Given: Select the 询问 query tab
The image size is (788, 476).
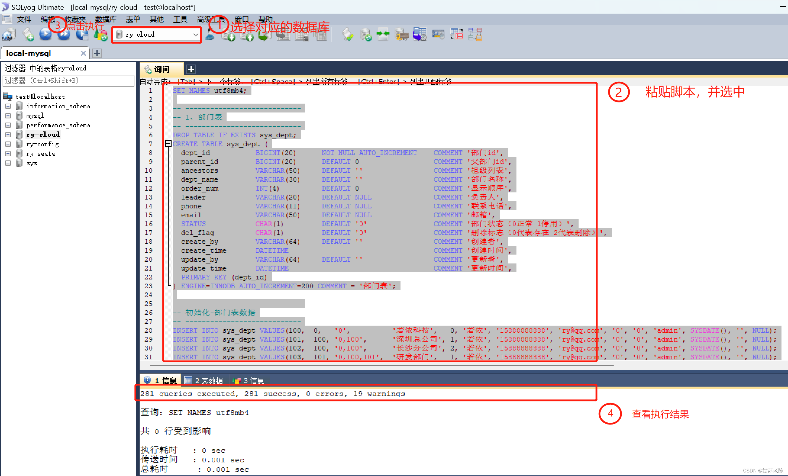Looking at the screenshot, I should (x=162, y=69).
